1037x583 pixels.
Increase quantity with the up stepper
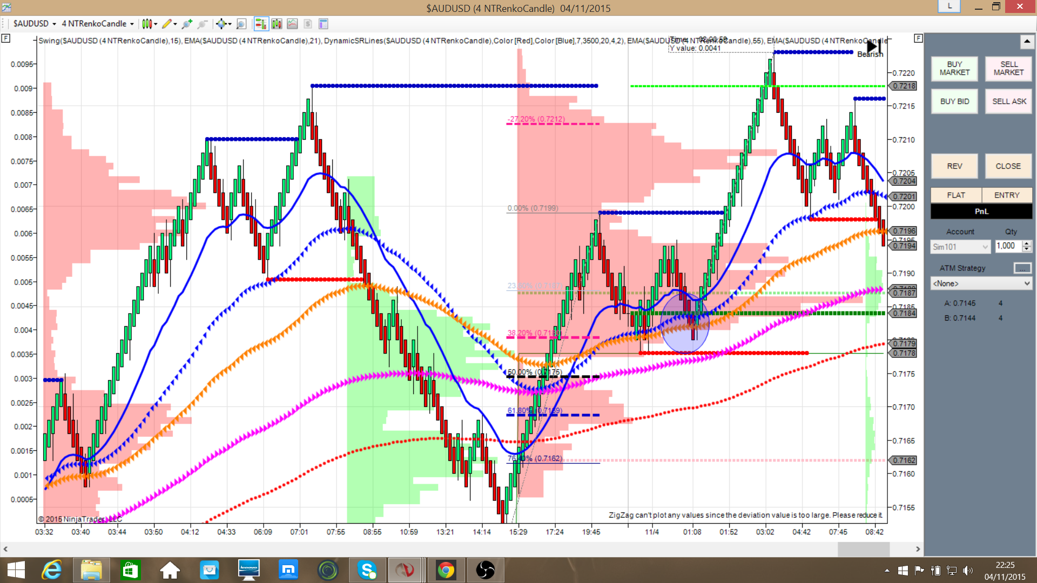click(1027, 243)
